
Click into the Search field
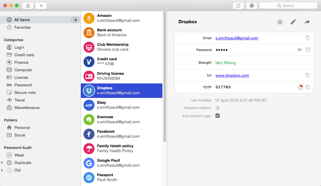pos(288,6)
